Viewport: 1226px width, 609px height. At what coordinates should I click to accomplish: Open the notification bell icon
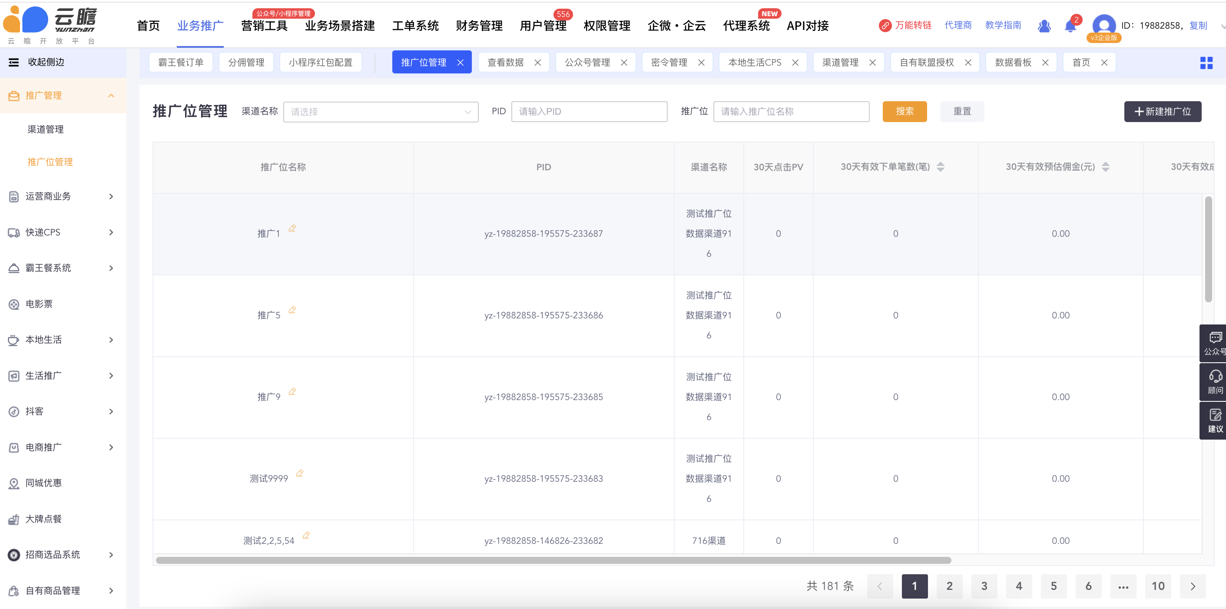1070,26
